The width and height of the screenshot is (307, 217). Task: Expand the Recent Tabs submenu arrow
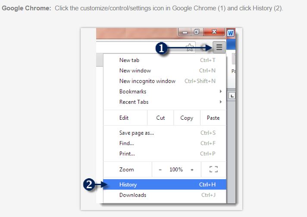221,102
